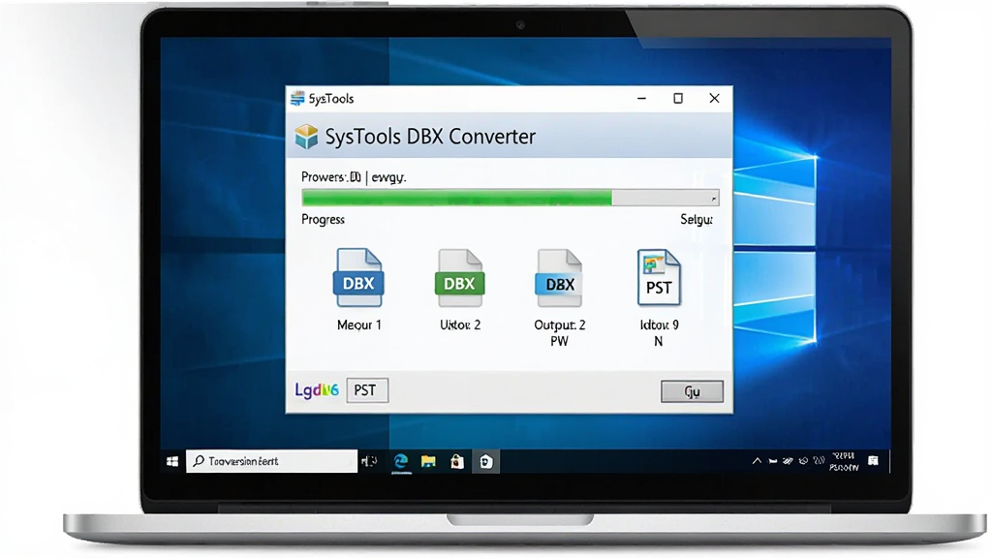Click the Gu button

coord(692,391)
